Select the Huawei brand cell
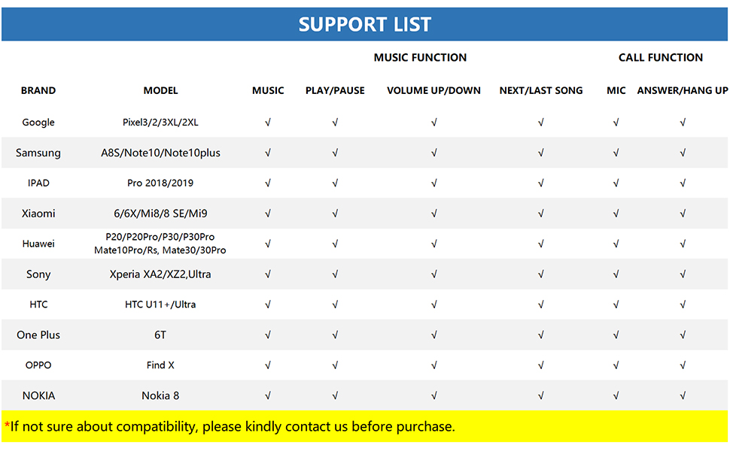 point(38,244)
